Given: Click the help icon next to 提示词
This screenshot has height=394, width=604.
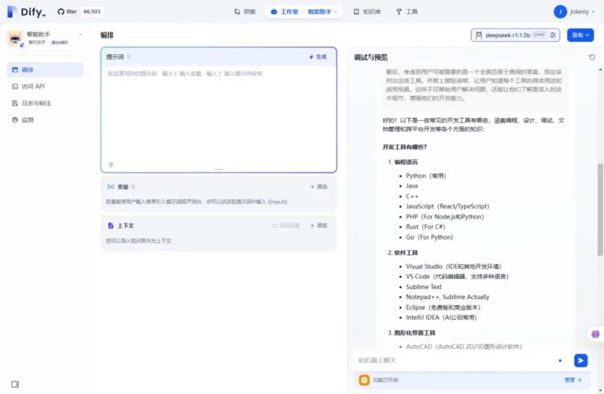Looking at the screenshot, I should [x=129, y=57].
